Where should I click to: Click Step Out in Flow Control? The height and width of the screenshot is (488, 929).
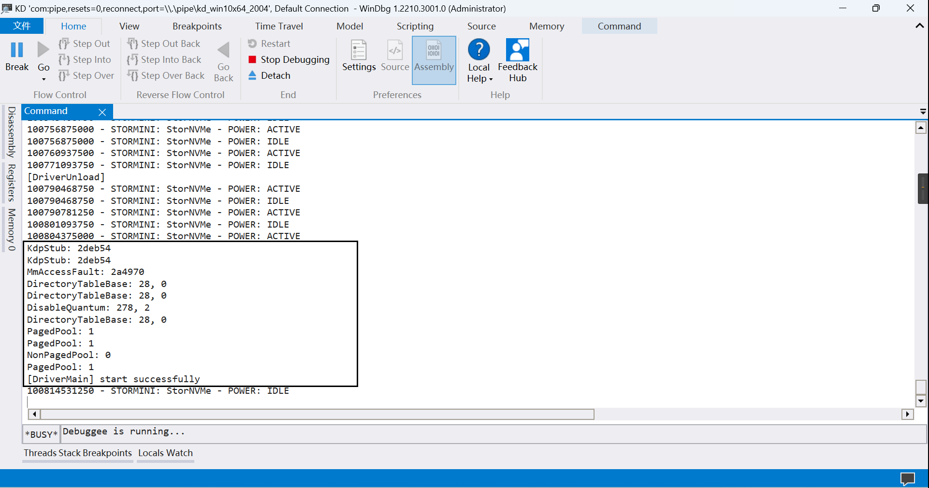pyautogui.click(x=85, y=43)
